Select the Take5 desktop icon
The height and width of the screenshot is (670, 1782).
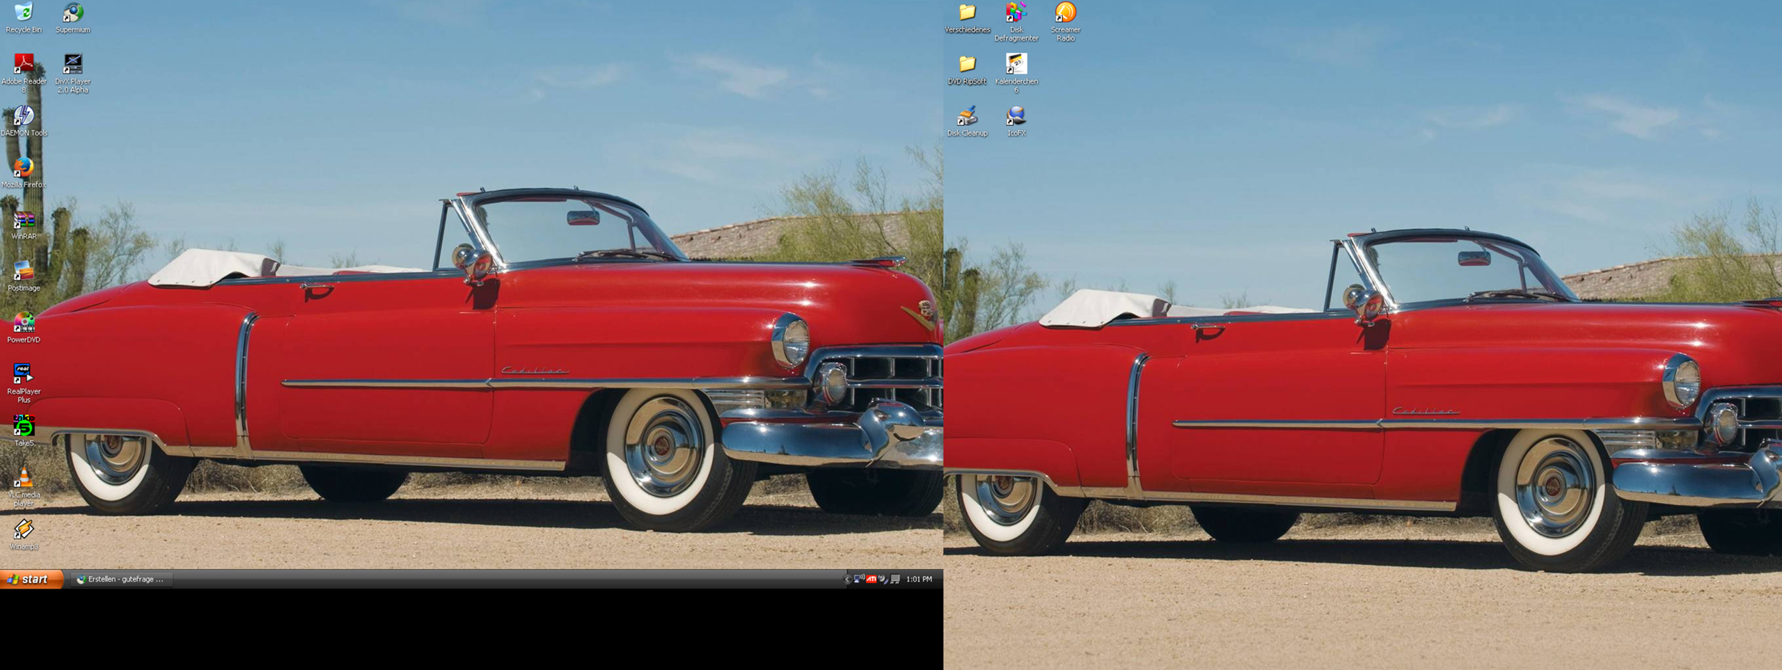coord(24,431)
